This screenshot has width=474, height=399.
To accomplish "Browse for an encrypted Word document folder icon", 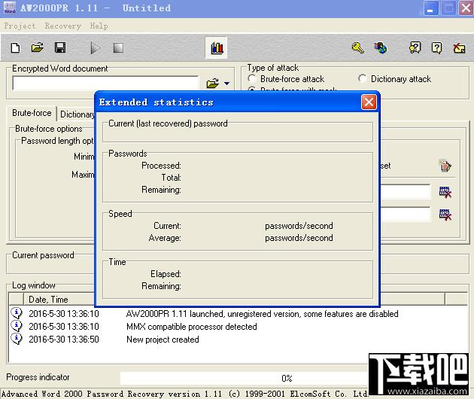I will click(213, 83).
